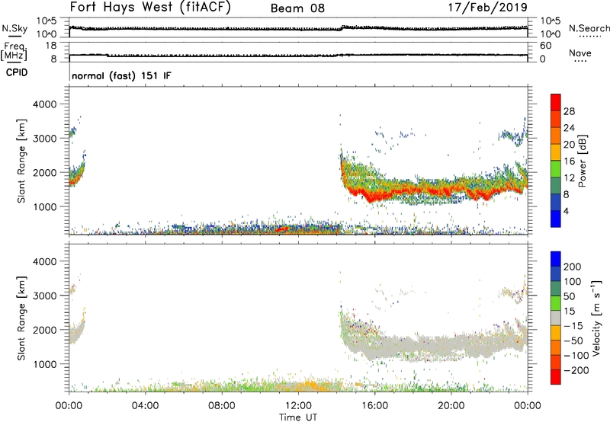
Task: Click the 'Velocity [m s-1]' colorbar label
Action: [596, 318]
